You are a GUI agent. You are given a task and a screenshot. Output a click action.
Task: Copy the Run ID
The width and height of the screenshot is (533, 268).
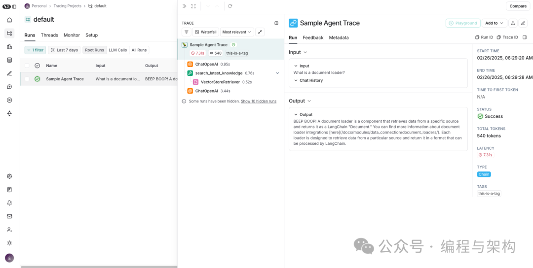(x=485, y=37)
